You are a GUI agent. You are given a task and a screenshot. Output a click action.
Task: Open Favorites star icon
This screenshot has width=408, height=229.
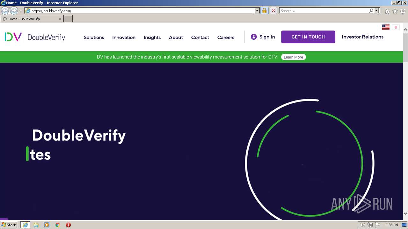[395, 11]
